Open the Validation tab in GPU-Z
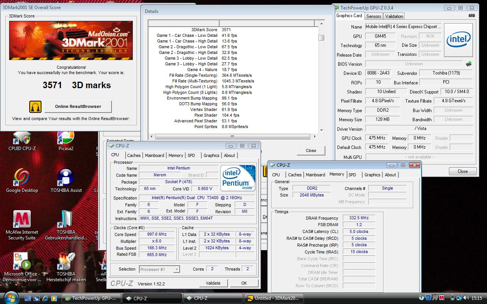 [x=394, y=16]
